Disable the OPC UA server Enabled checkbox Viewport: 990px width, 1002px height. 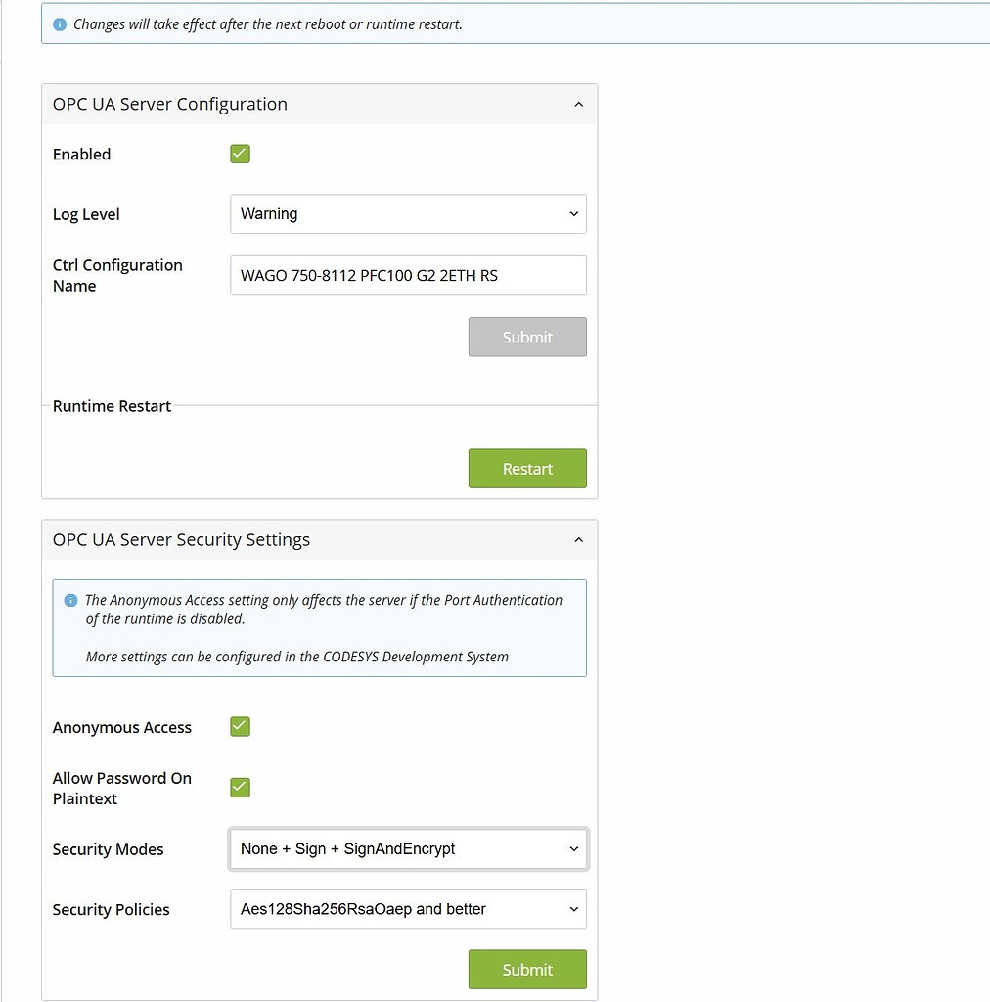tap(240, 154)
